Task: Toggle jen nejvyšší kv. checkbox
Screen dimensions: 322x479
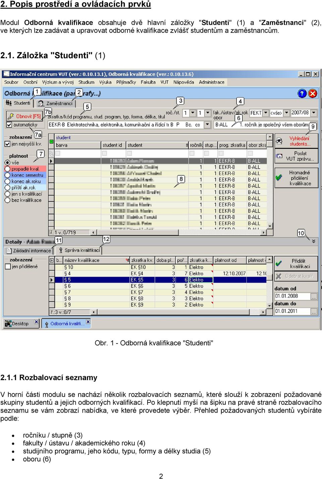Action: pos(7,144)
